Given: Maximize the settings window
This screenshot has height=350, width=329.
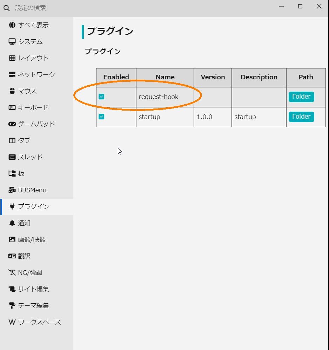Looking at the screenshot, I should point(300,6).
